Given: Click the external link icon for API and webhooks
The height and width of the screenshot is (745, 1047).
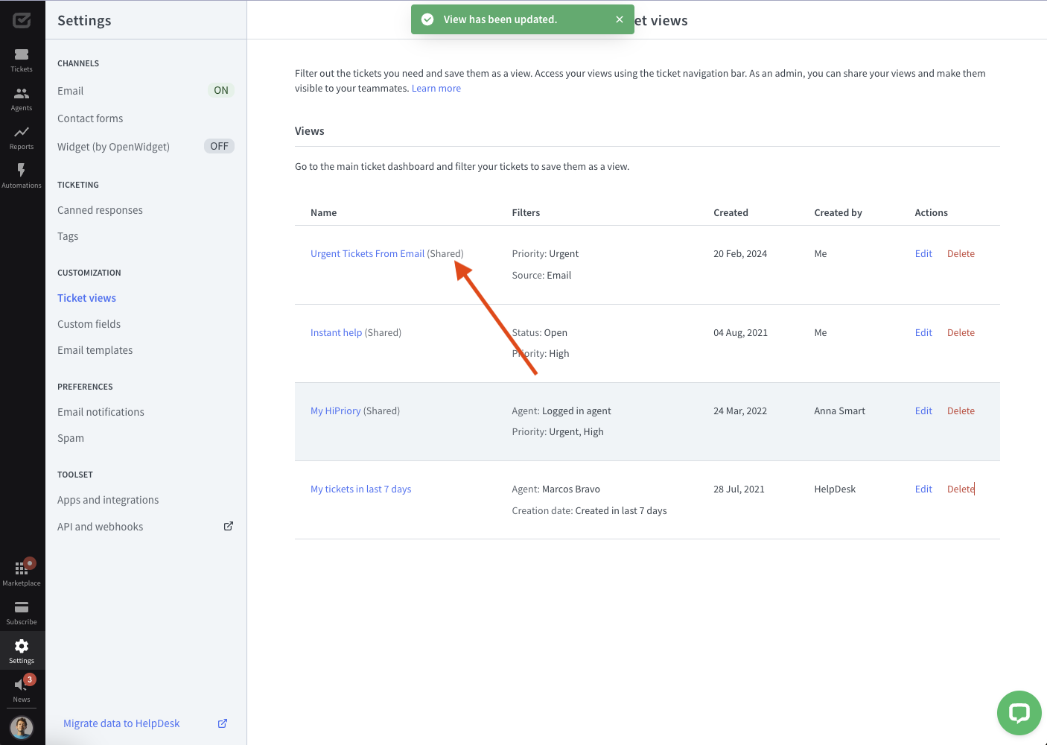Looking at the screenshot, I should click(x=229, y=526).
